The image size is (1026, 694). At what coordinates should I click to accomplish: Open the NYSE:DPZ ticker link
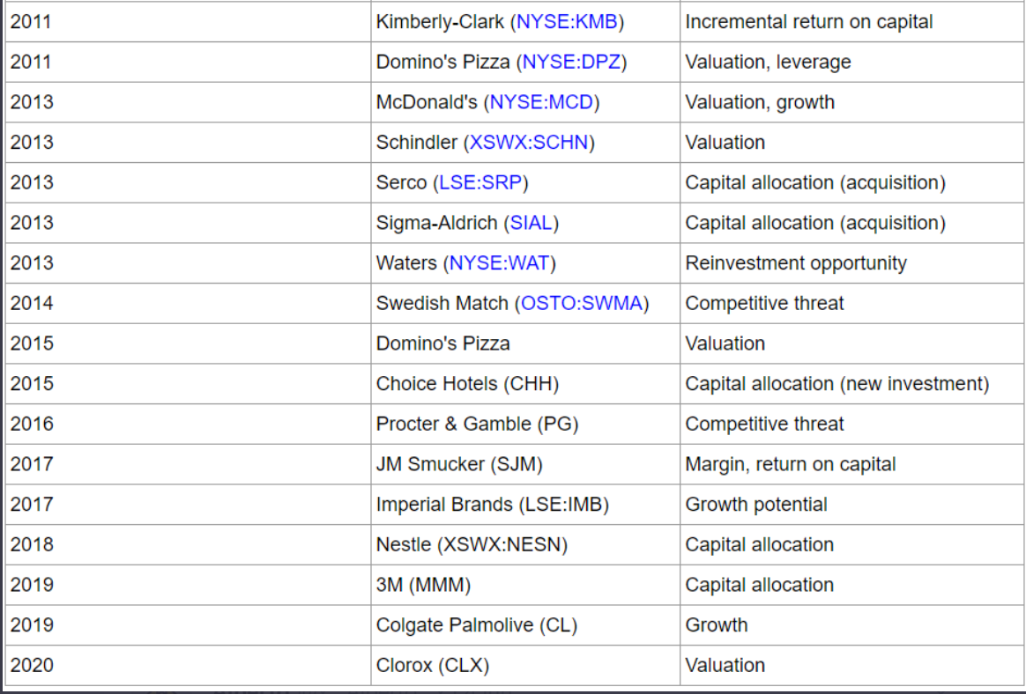571,63
